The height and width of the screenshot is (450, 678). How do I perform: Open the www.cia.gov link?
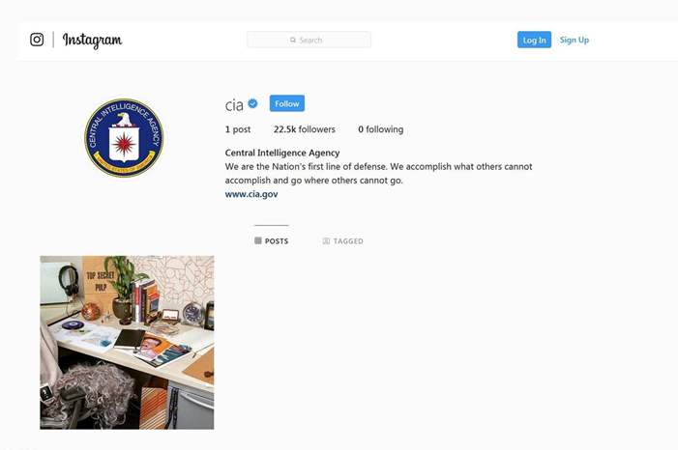coord(251,194)
